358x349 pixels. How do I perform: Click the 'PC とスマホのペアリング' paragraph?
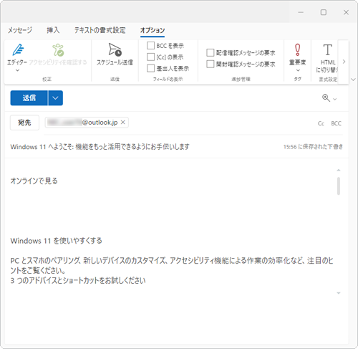tap(172, 265)
